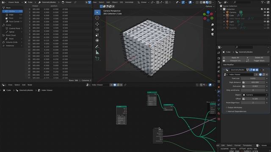The height and width of the screenshot is (152, 271).
Task: Select the Move tool
Action: point(97,24)
